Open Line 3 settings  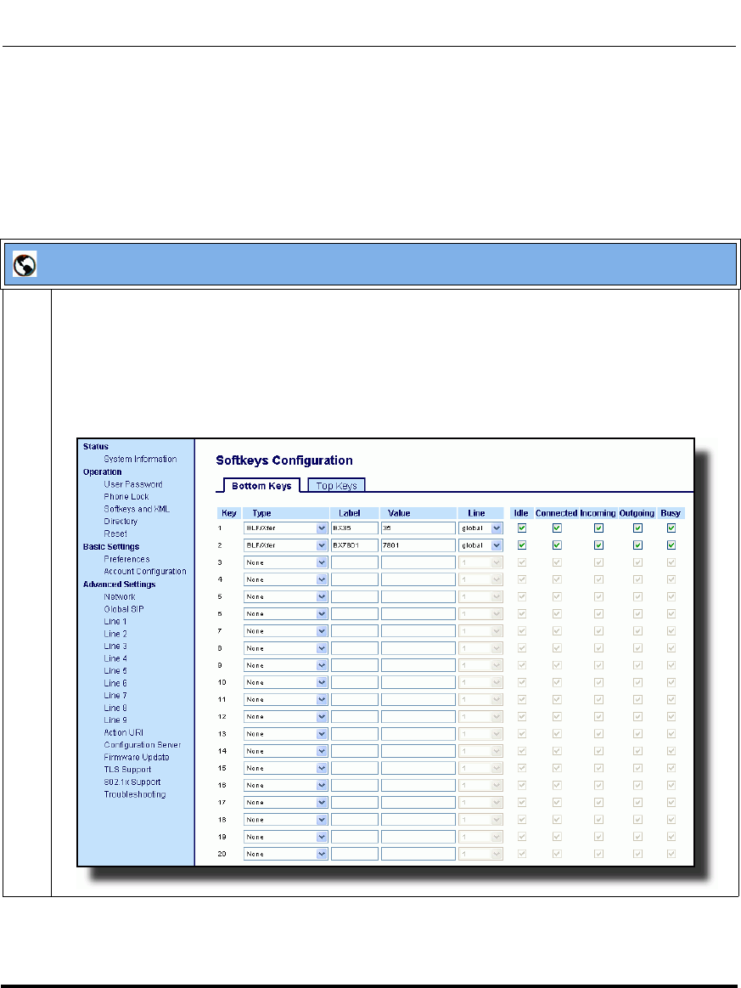pos(115,646)
